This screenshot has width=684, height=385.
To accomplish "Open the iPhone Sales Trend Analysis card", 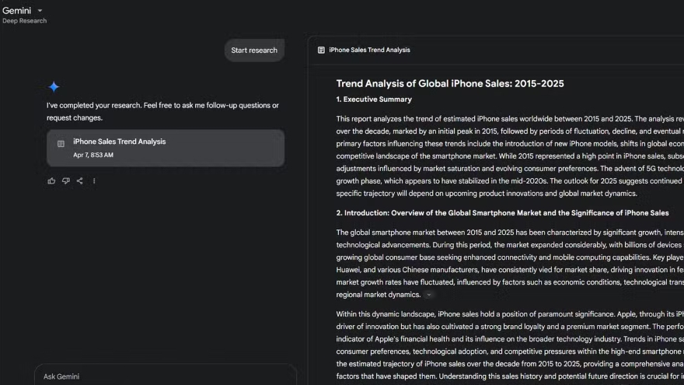I will (165, 148).
